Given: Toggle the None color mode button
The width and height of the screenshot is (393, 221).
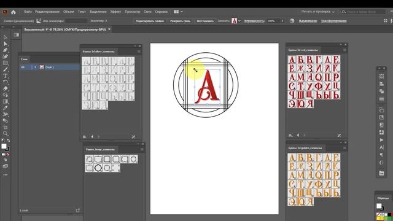Looking at the screenshot, I should point(8,154).
